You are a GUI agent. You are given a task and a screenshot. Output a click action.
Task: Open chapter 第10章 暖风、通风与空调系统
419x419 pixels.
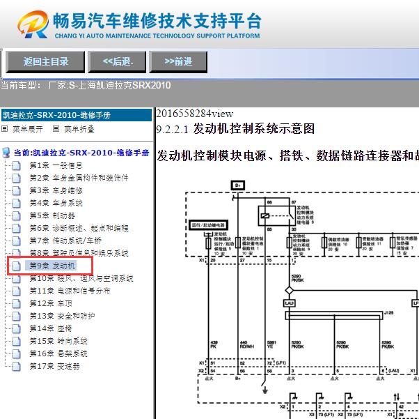[x=81, y=278]
